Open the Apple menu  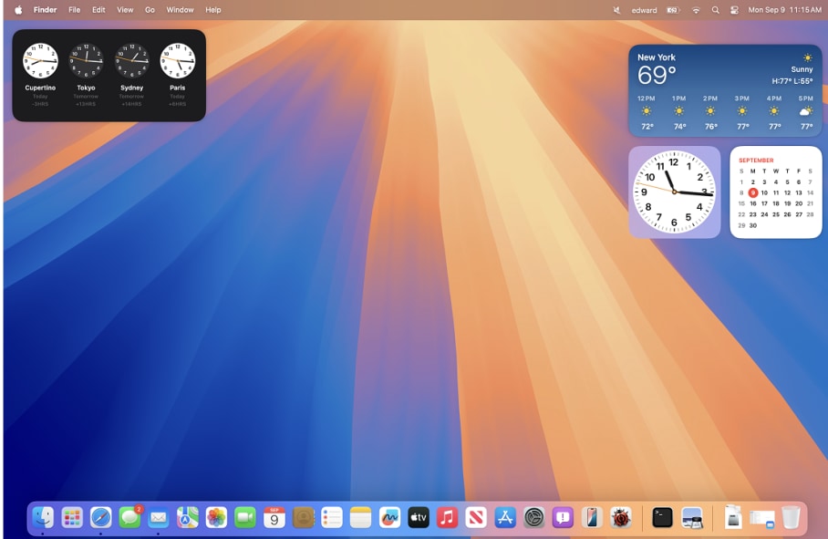tap(18, 9)
